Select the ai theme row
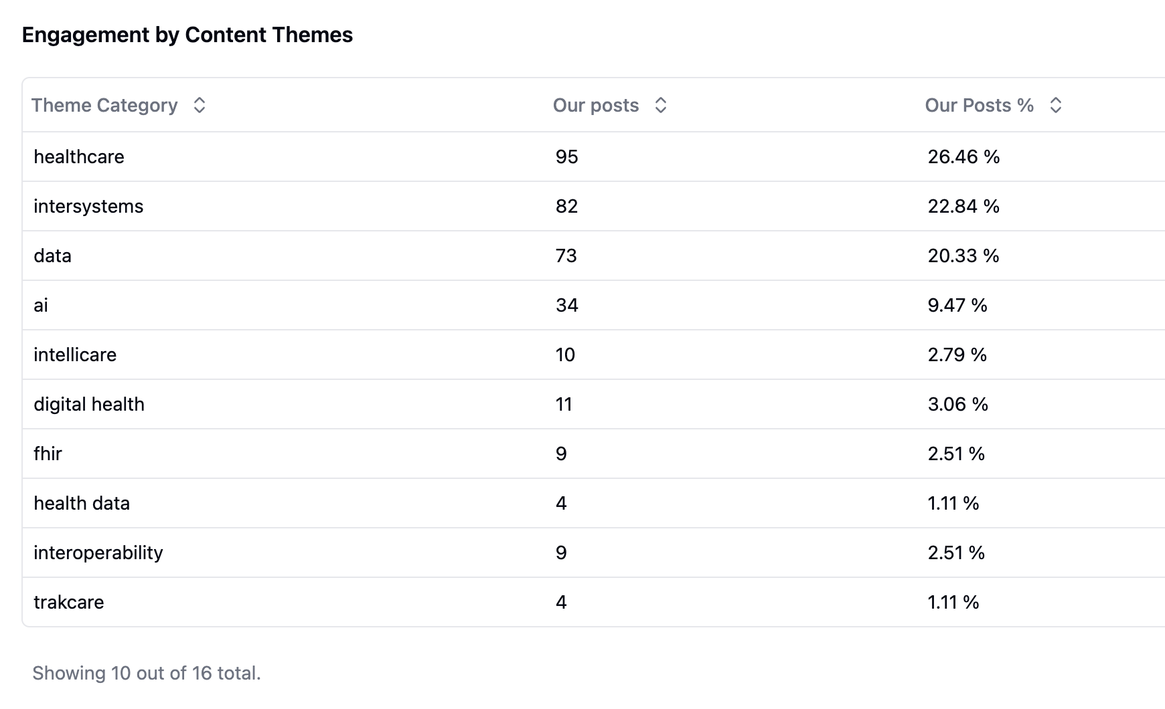 (40, 305)
